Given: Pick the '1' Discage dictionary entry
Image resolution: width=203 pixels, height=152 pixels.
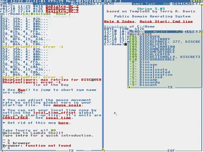Looking at the screenshot, I should (x=143, y=65).
